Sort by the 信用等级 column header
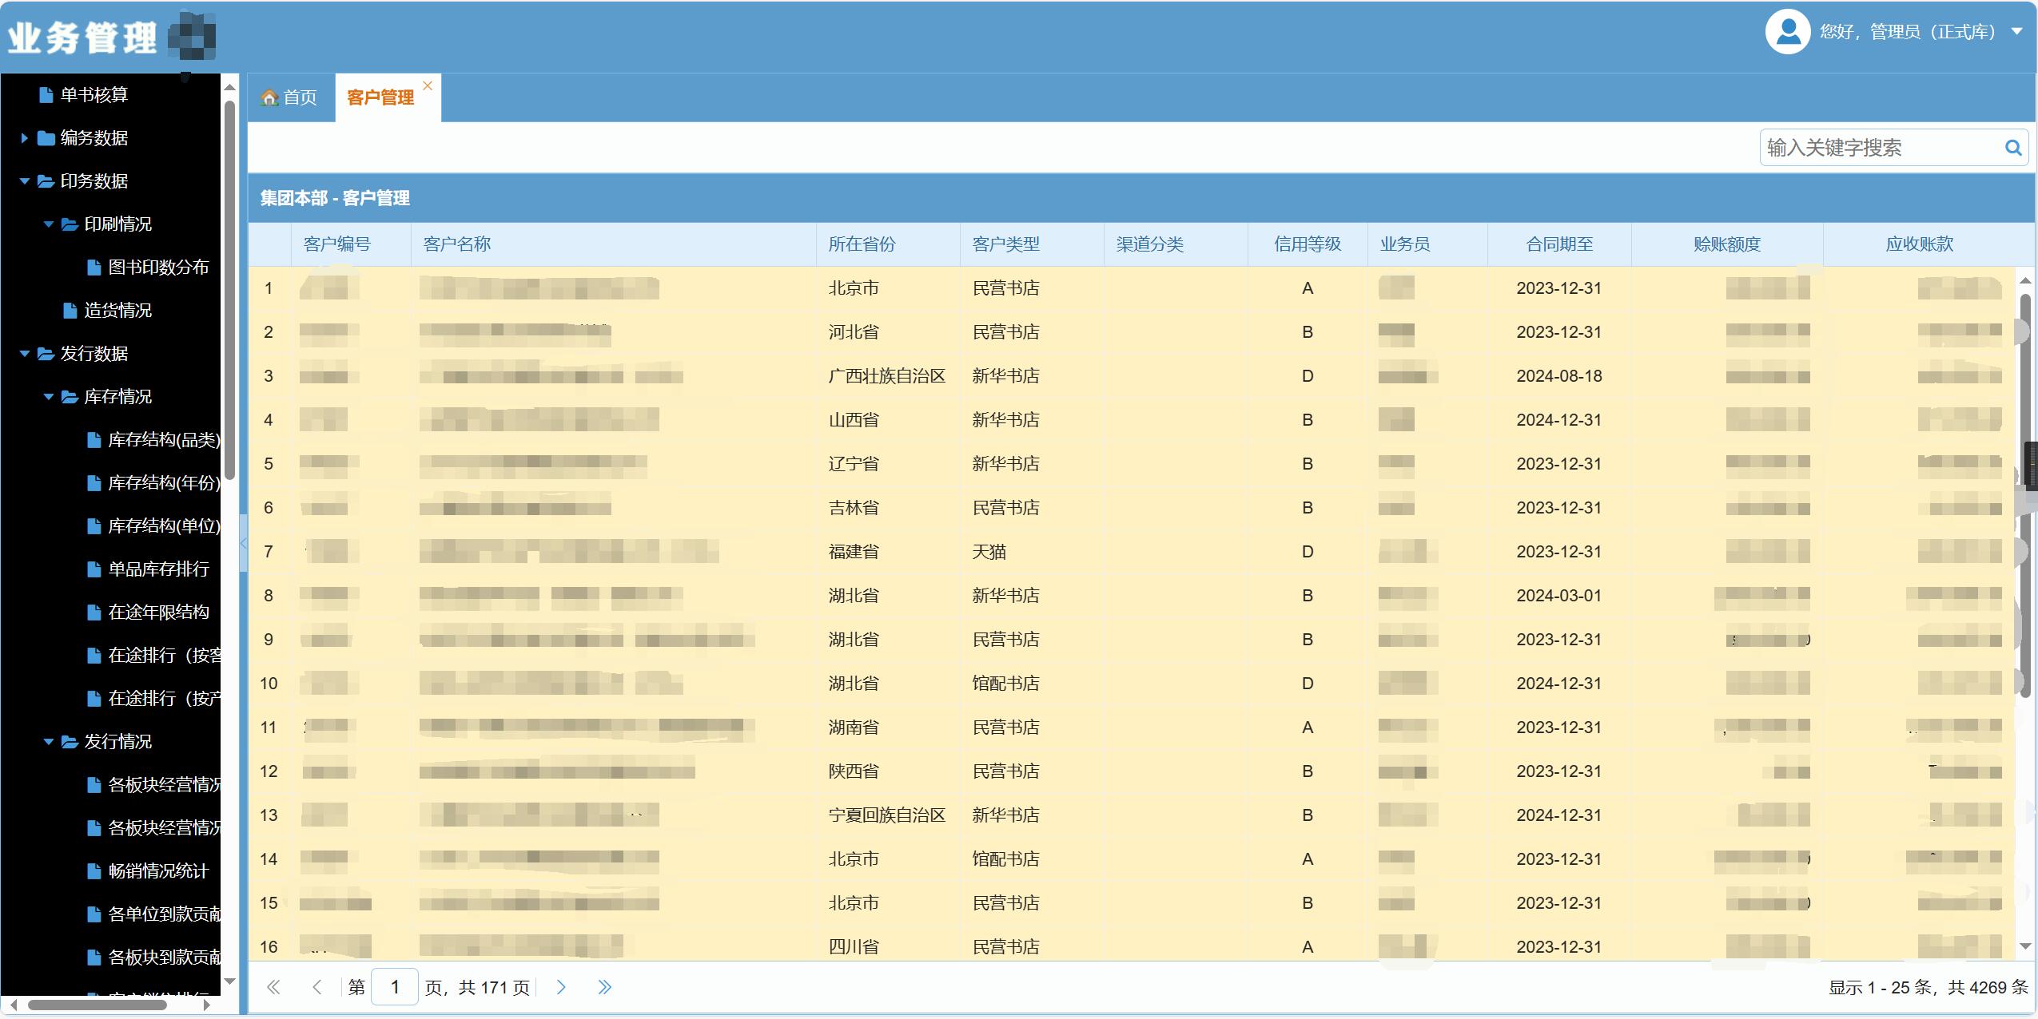Viewport: 2038px width, 1019px height. pos(1308,244)
